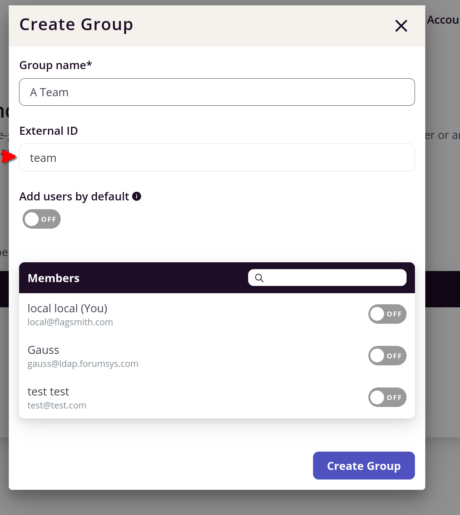Select the local local (You) member name
460x515 pixels.
[x=68, y=308]
